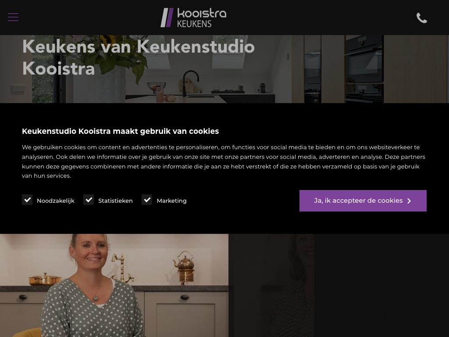The image size is (449, 337).
Task: Click the Marketing label text
Action: coord(171,201)
